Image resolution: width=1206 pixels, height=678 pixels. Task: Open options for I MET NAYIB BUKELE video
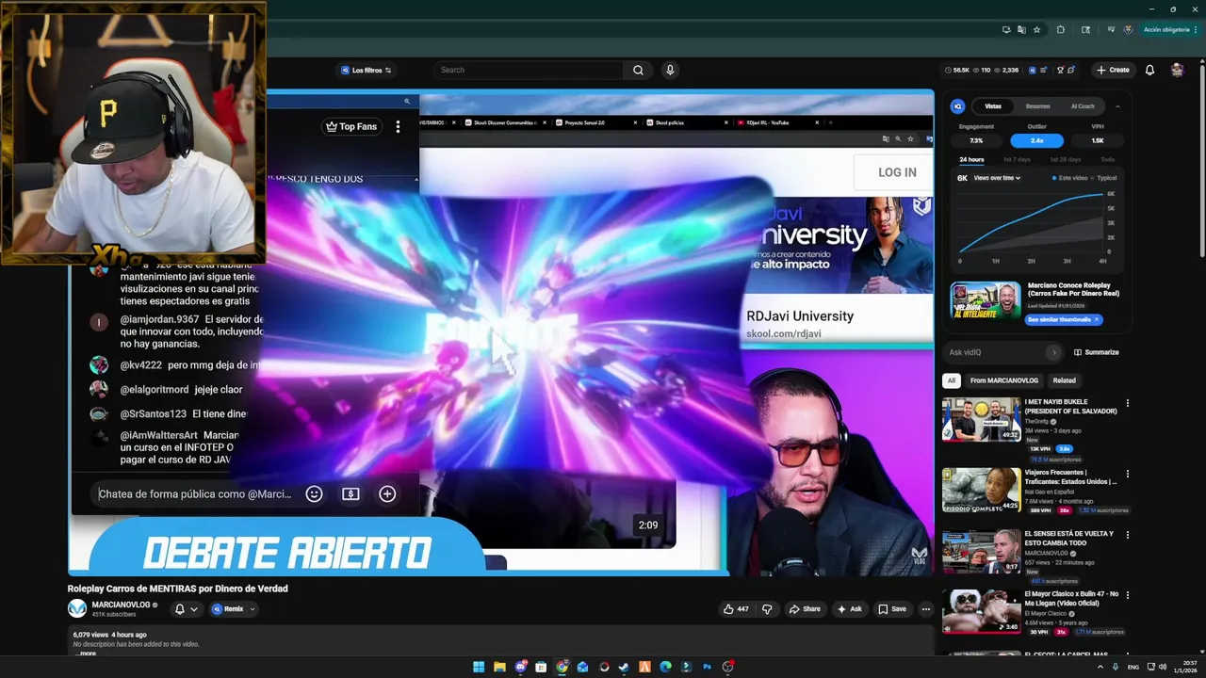(x=1127, y=403)
